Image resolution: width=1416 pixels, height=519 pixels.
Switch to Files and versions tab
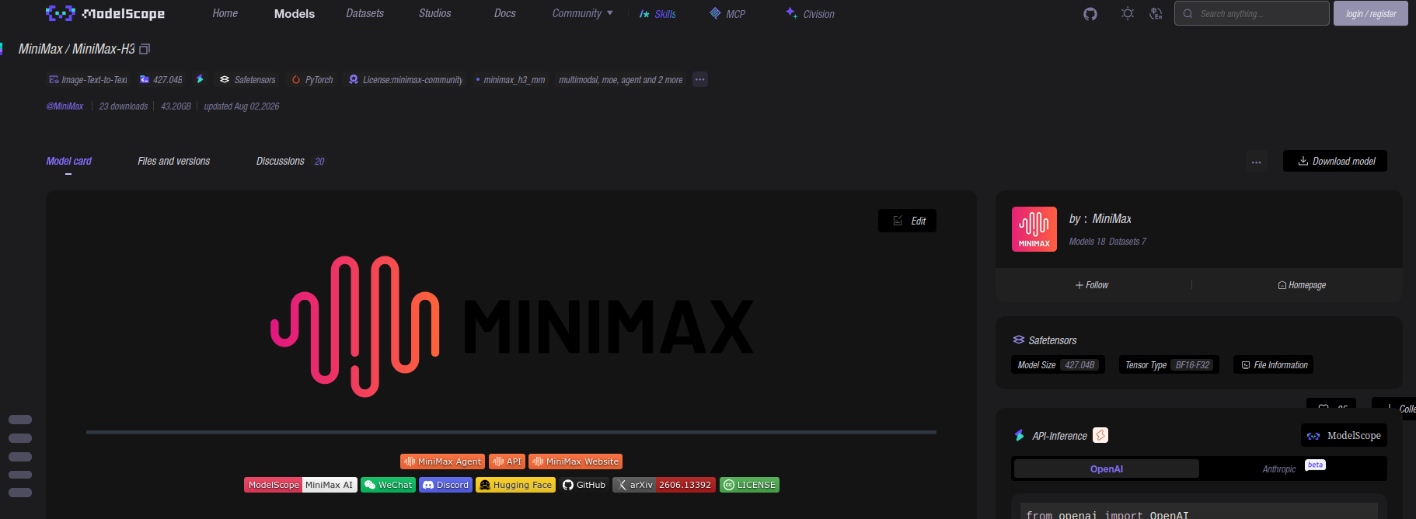click(x=173, y=161)
